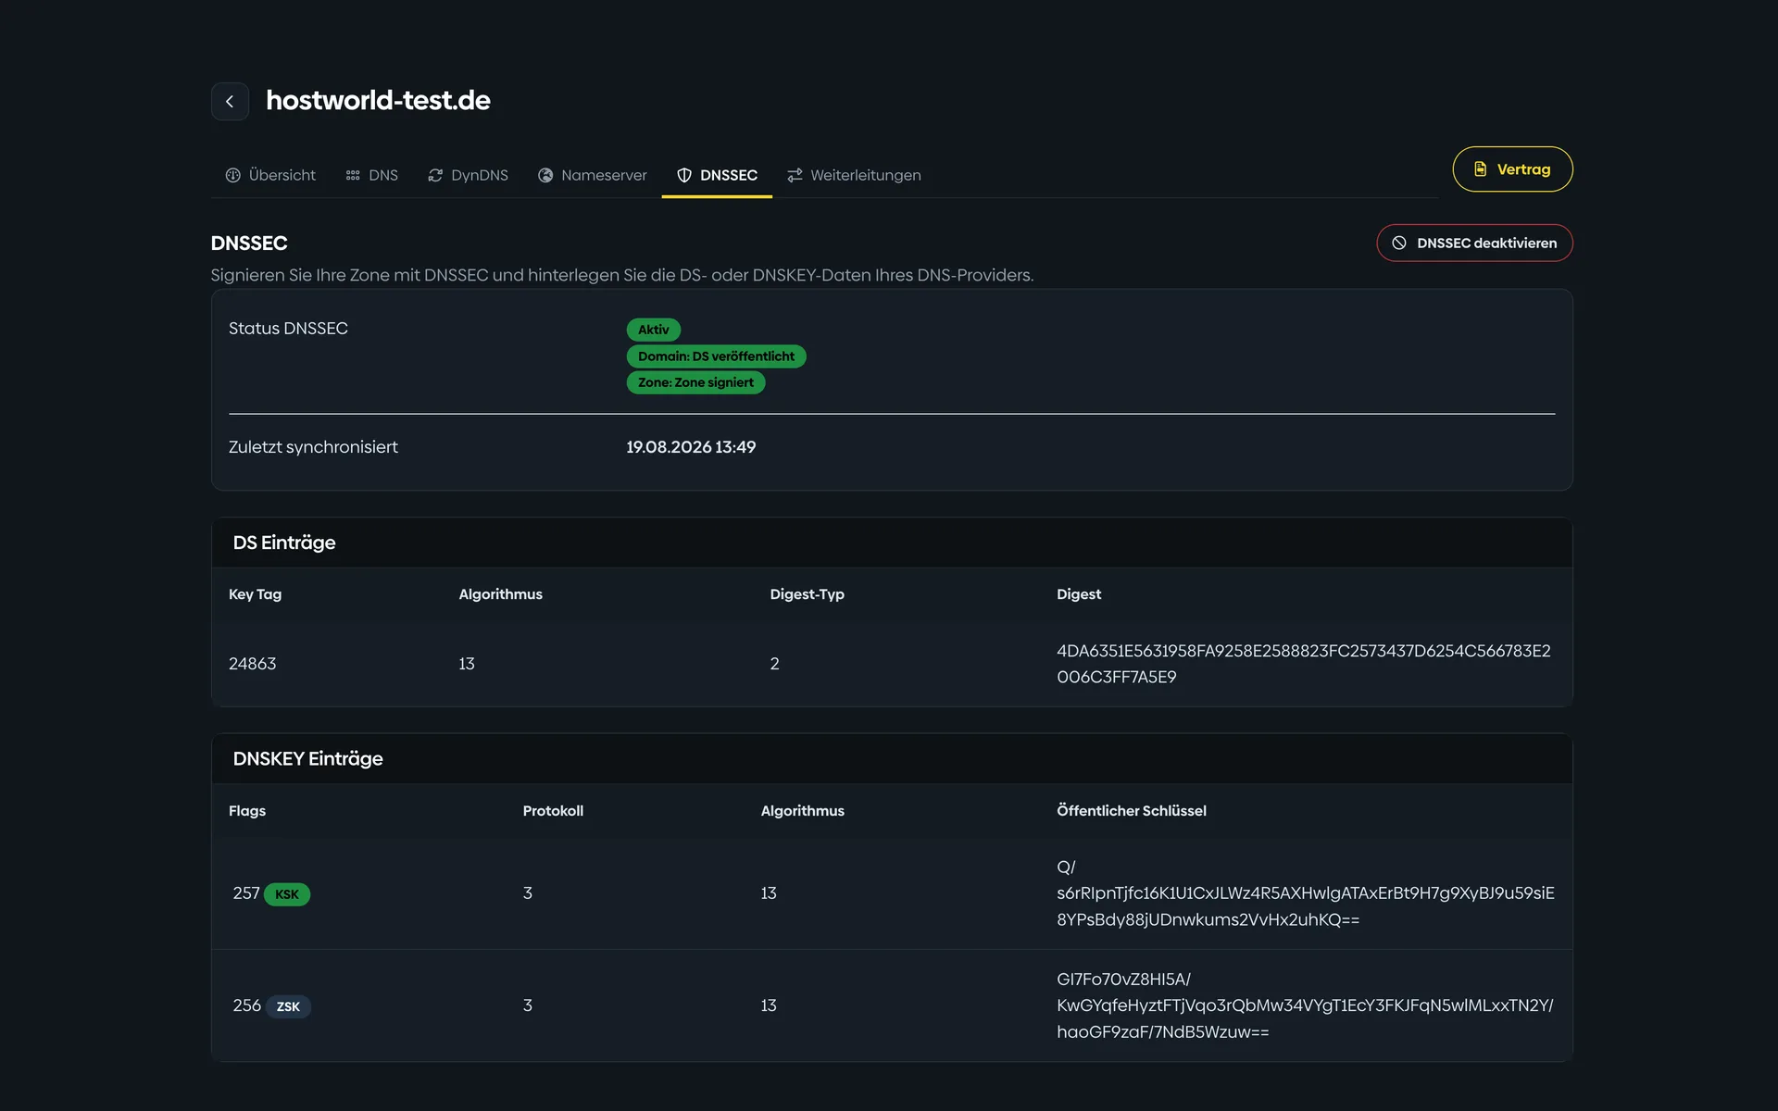Click the Flags value 257
Image resolution: width=1778 pixels, height=1111 pixels.
point(245,893)
